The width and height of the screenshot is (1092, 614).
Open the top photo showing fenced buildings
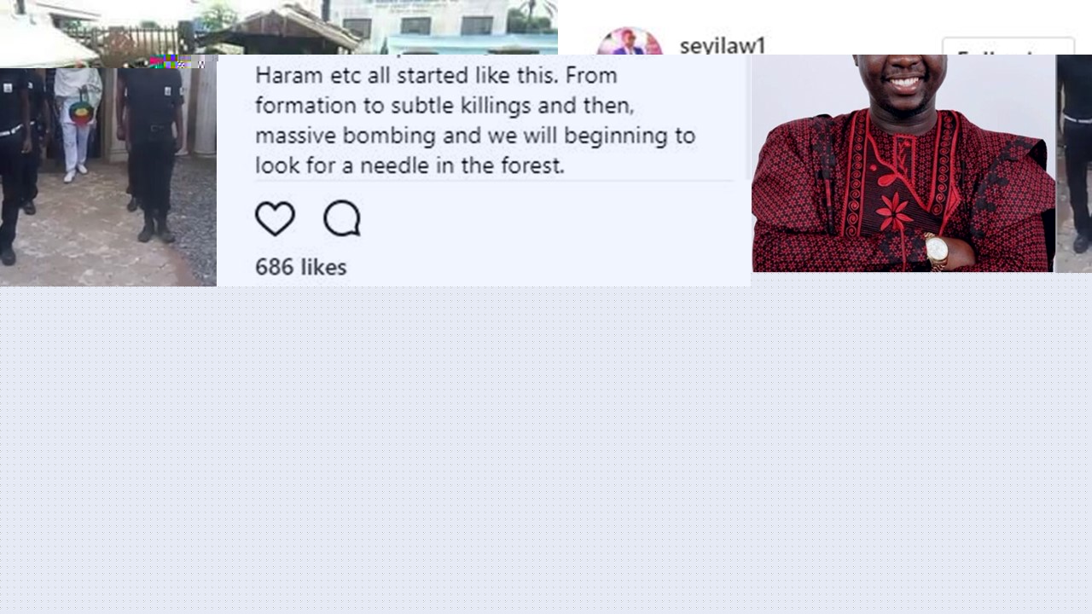(x=278, y=27)
